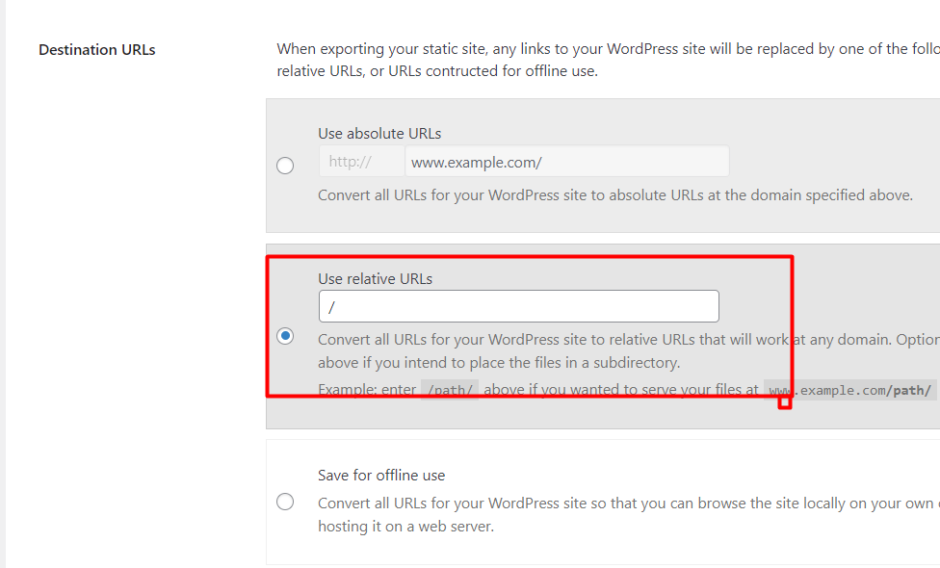Click the Save for offline use heading
This screenshot has height=568, width=940.
pos(381,475)
